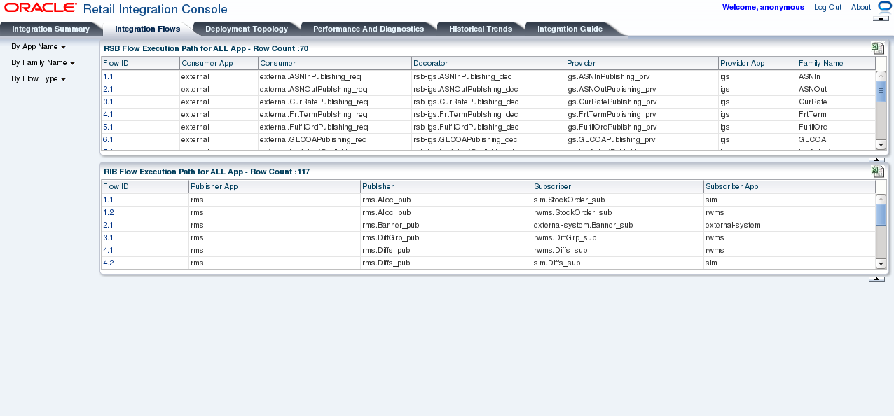Sort RSB table by Consumer App column
This screenshot has height=416, width=894.
(x=219, y=63)
